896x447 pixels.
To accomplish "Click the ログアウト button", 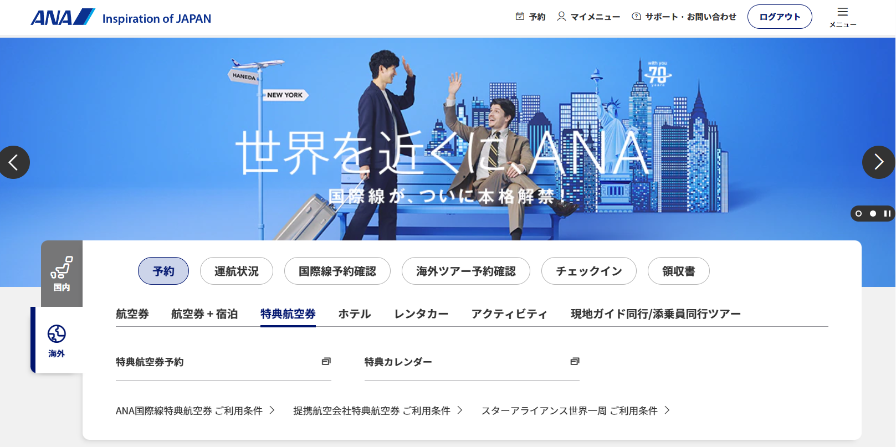I will 780,17.
